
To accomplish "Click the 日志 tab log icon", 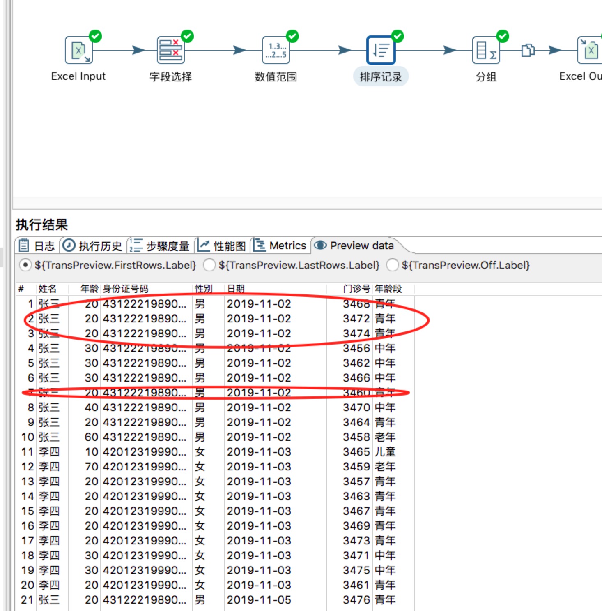I will pyautogui.click(x=24, y=245).
